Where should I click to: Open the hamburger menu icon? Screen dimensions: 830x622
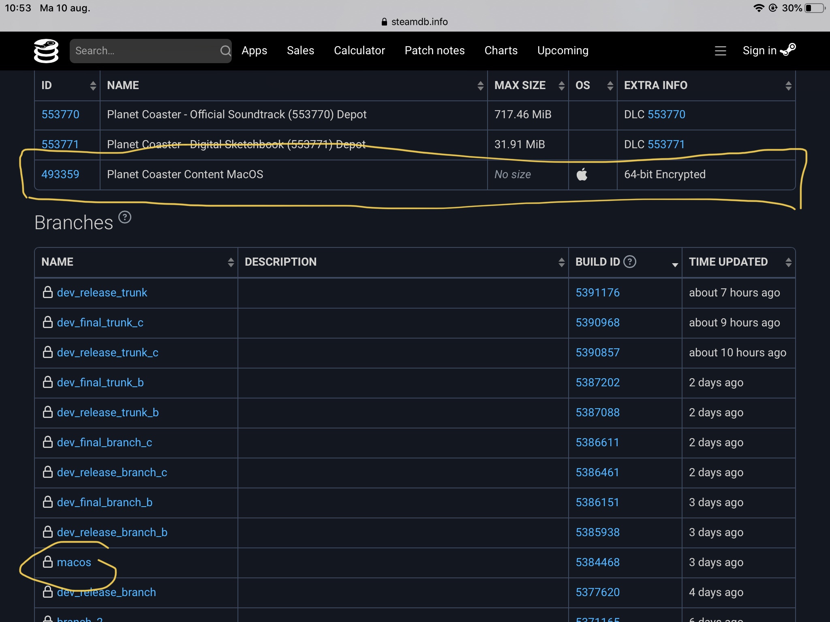click(x=720, y=51)
